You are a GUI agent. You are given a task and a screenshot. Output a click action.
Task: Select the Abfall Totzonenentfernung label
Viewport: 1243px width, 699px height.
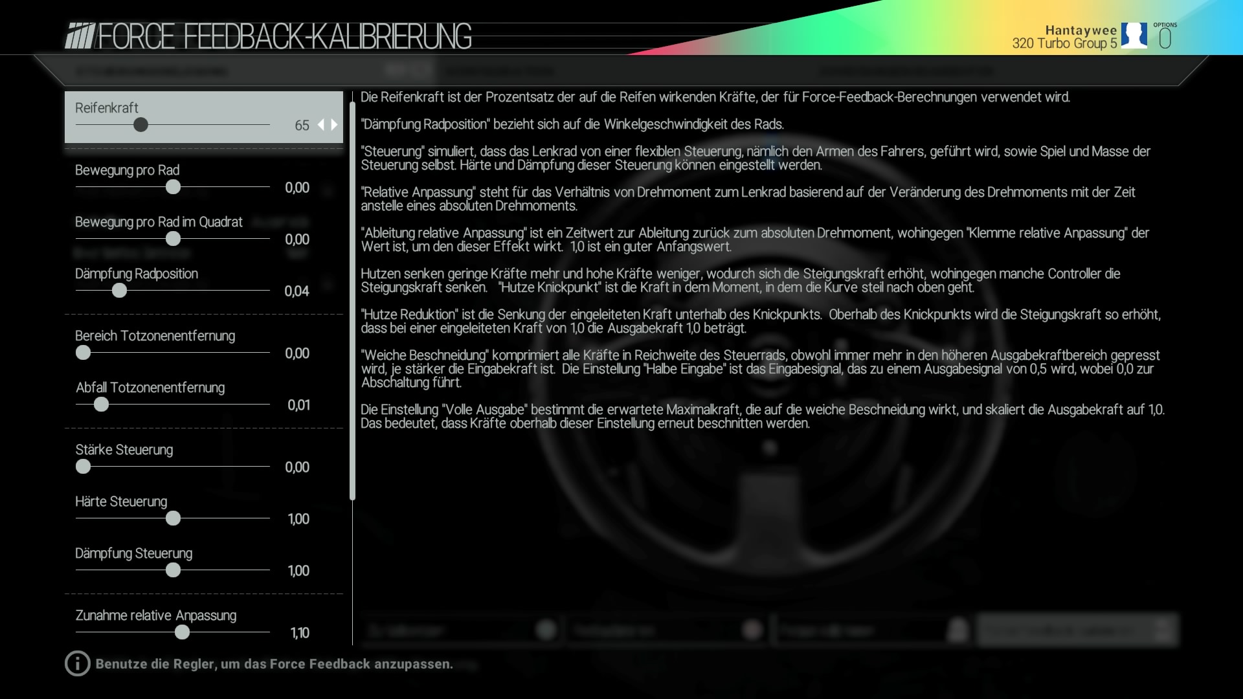pos(150,388)
